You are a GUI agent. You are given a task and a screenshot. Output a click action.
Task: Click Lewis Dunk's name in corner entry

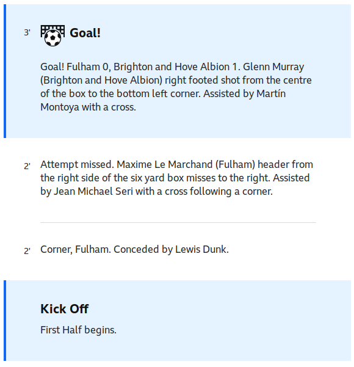(x=202, y=249)
